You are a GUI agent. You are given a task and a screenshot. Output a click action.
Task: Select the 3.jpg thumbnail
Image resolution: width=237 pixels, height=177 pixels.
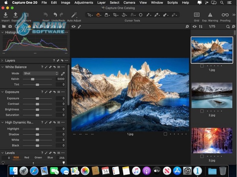click(211, 141)
